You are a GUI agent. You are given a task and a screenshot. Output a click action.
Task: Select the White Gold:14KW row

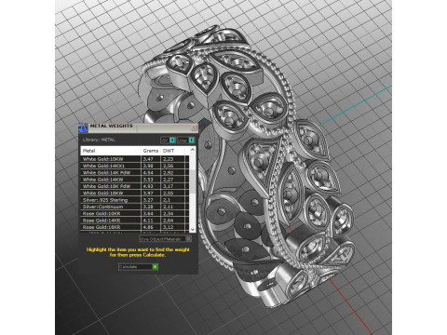[x=134, y=180]
